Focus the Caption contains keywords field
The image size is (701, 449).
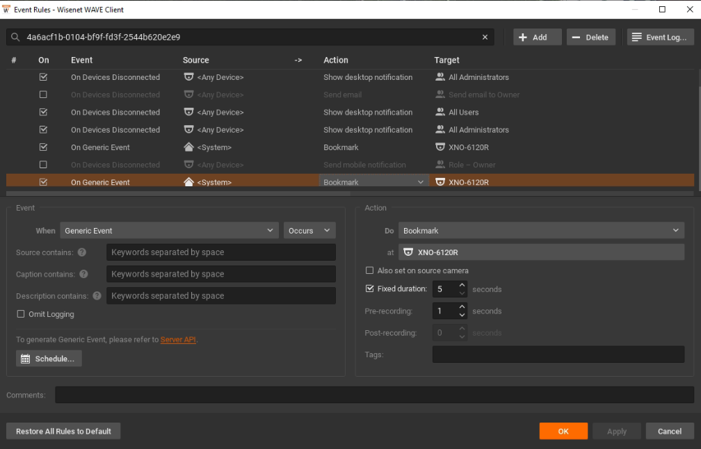(221, 275)
